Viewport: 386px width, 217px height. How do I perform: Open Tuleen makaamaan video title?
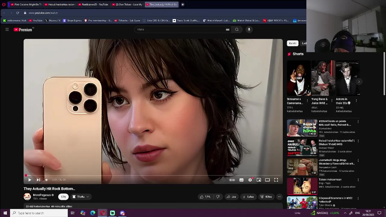click(x=330, y=180)
